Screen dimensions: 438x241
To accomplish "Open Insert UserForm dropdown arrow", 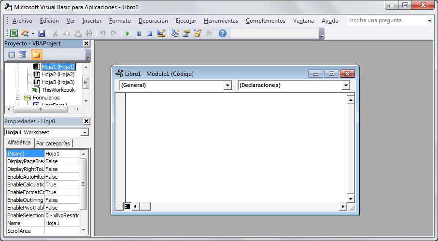I will click(x=33, y=34).
